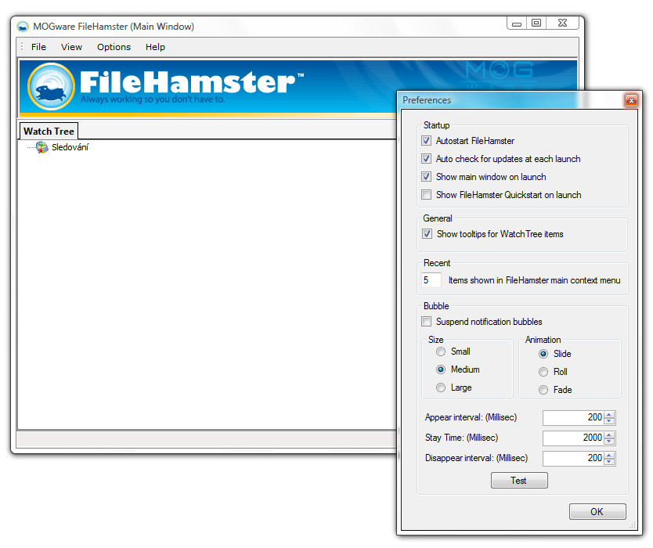Increase Appear interval with up arrow
This screenshot has height=548, width=653.
pos(609,414)
